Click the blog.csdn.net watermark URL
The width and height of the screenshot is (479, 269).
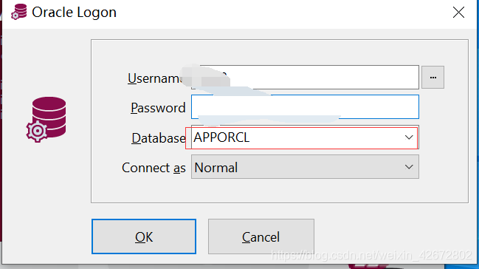[371, 255]
